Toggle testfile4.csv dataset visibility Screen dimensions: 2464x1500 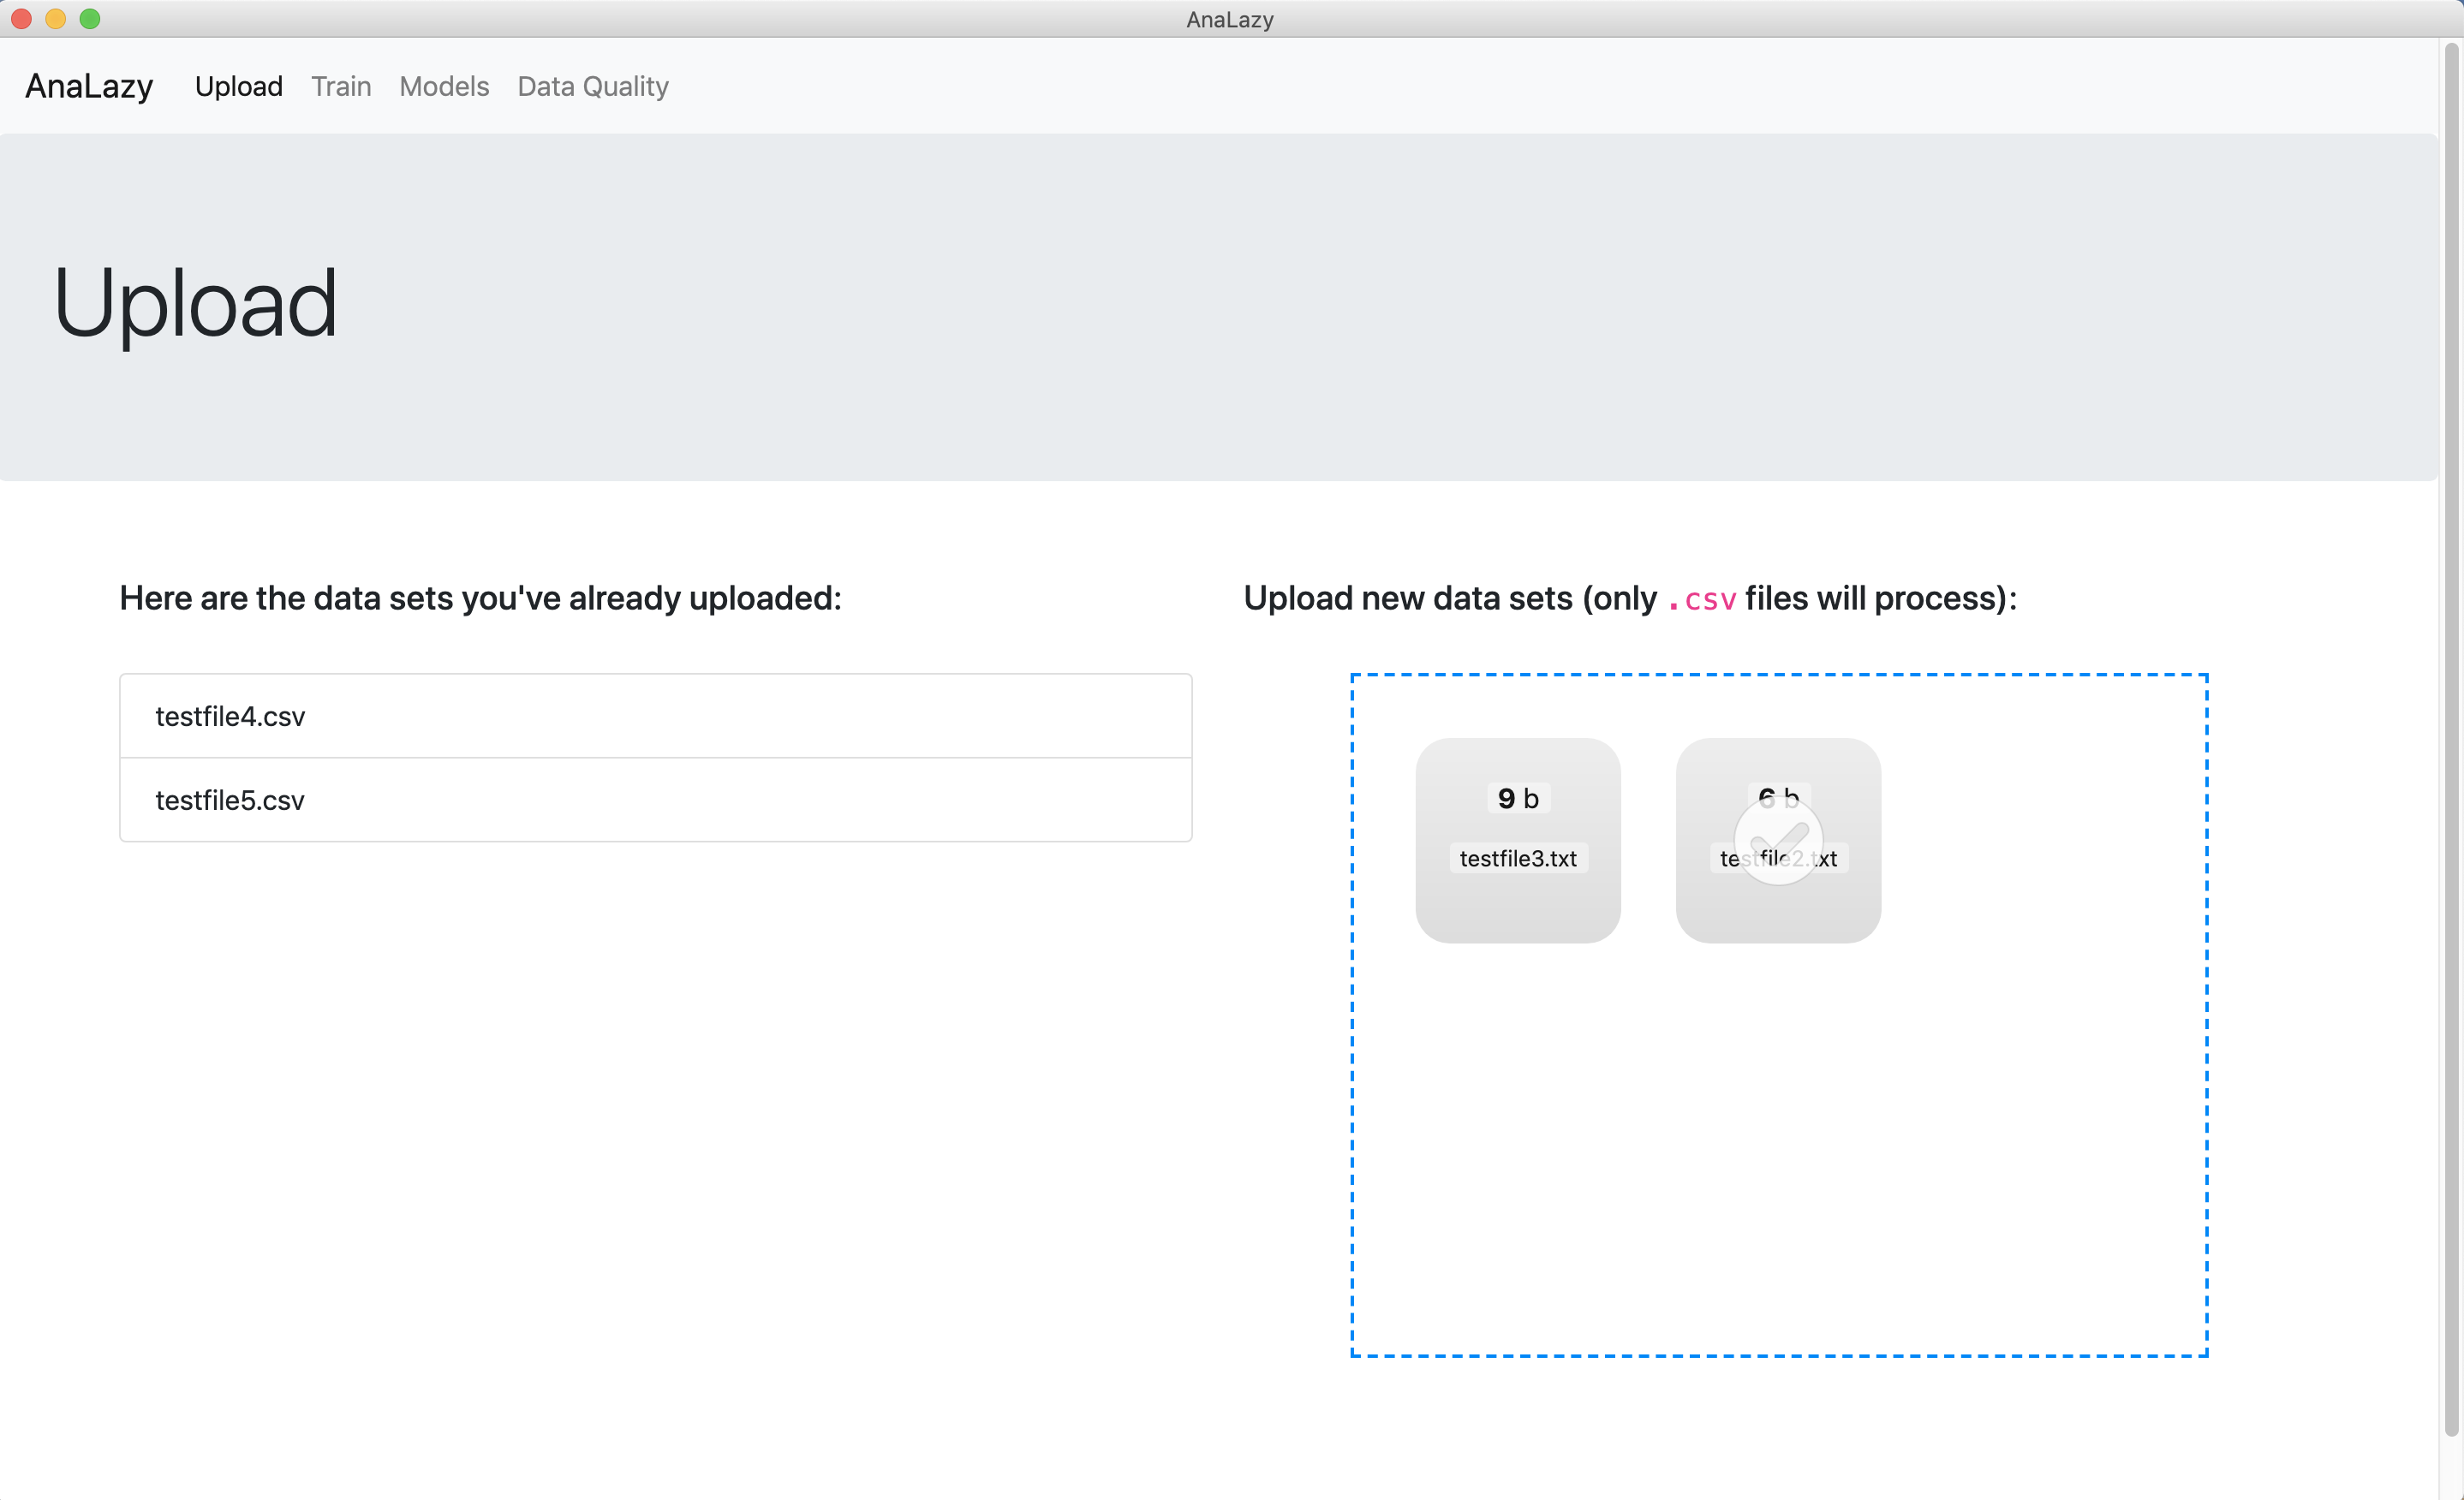click(654, 716)
